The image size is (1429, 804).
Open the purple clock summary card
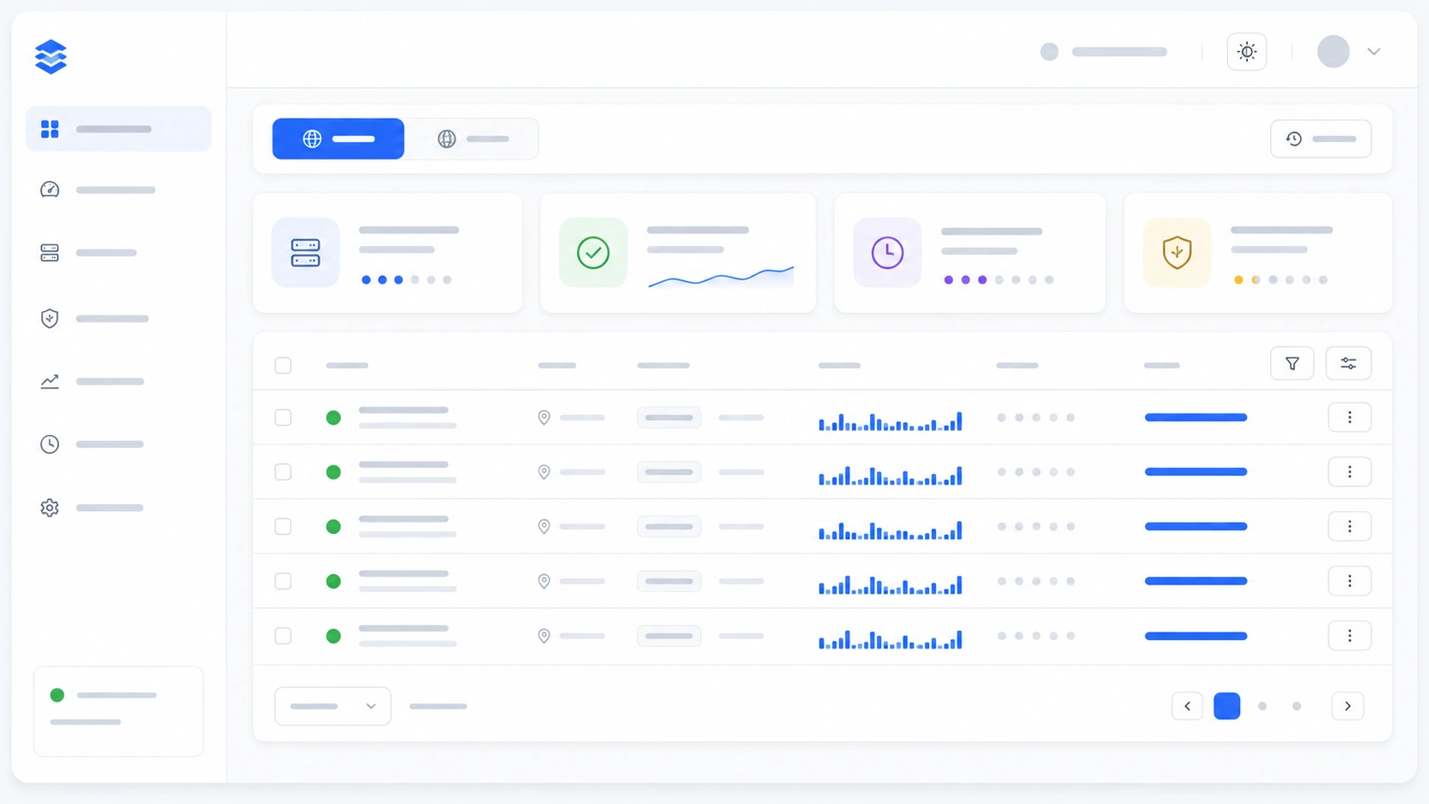(970, 253)
